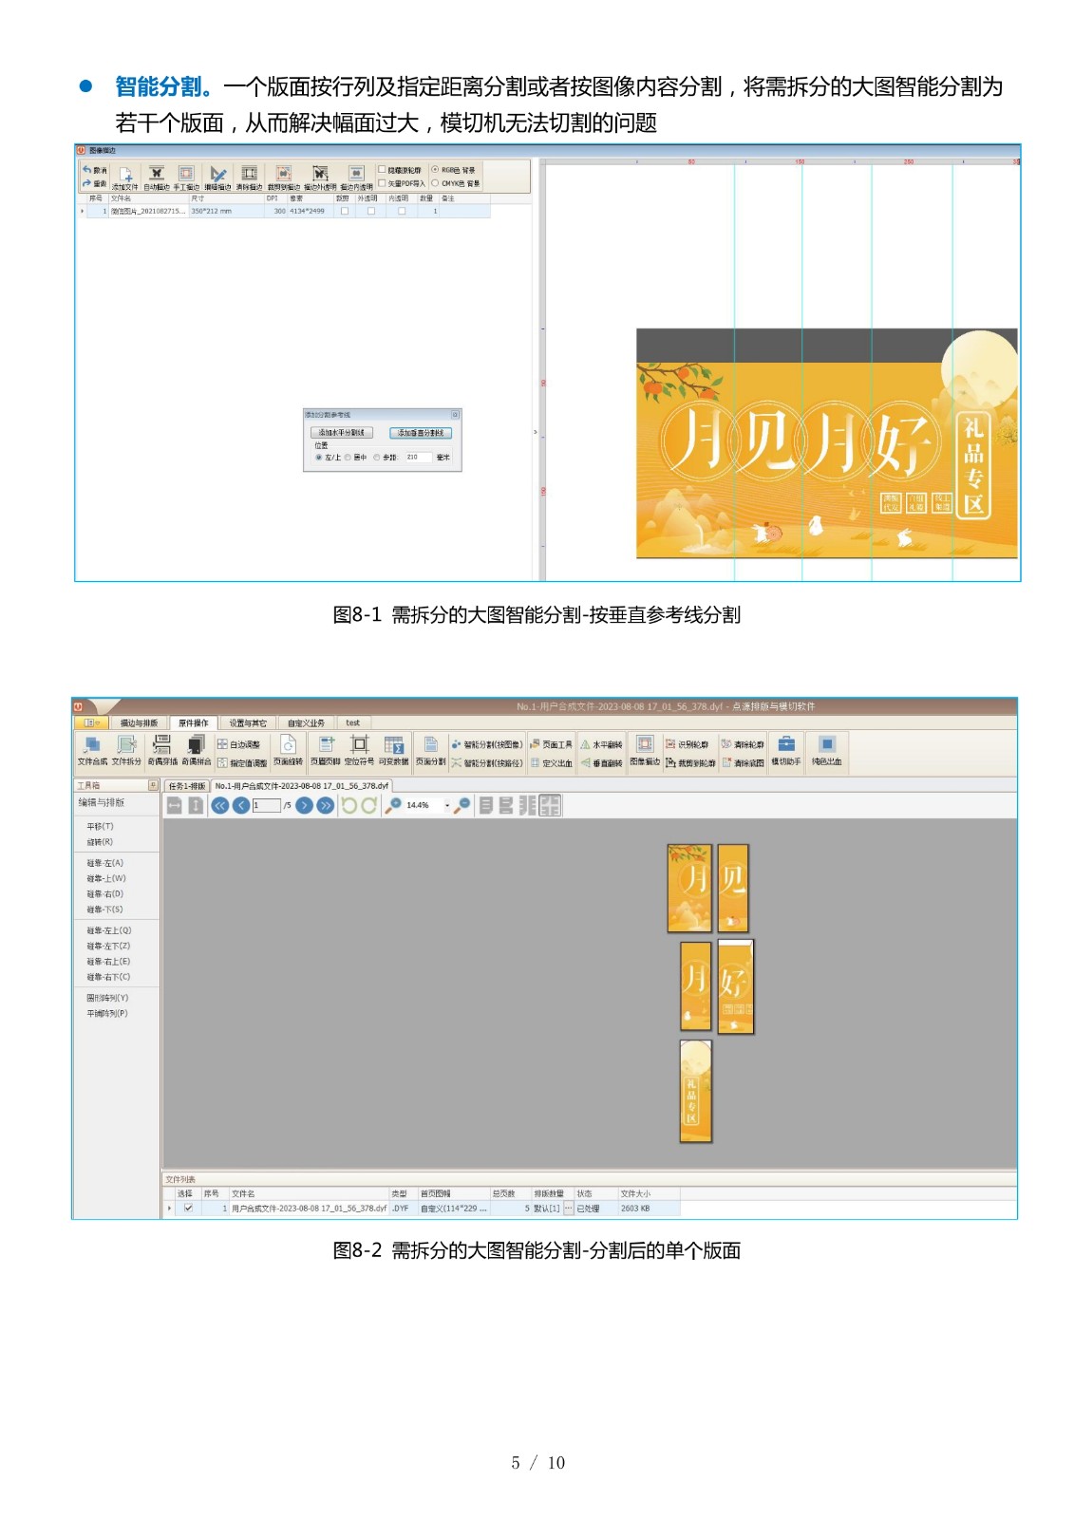Click 默认[1] ellipsis button in file list
The width and height of the screenshot is (1074, 1519).
[x=569, y=1209]
